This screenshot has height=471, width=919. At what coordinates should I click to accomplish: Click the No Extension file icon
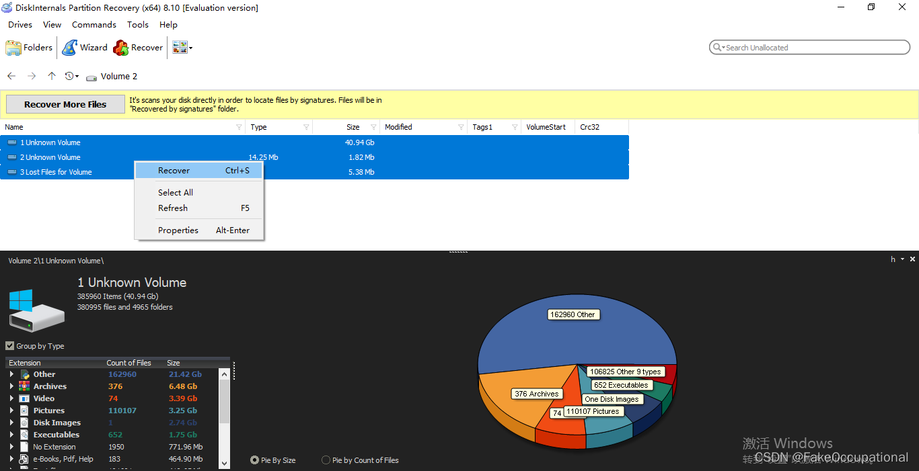pos(25,447)
